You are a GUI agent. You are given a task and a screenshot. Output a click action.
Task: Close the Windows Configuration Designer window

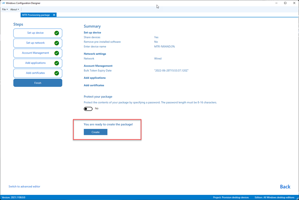tap(294, 3)
